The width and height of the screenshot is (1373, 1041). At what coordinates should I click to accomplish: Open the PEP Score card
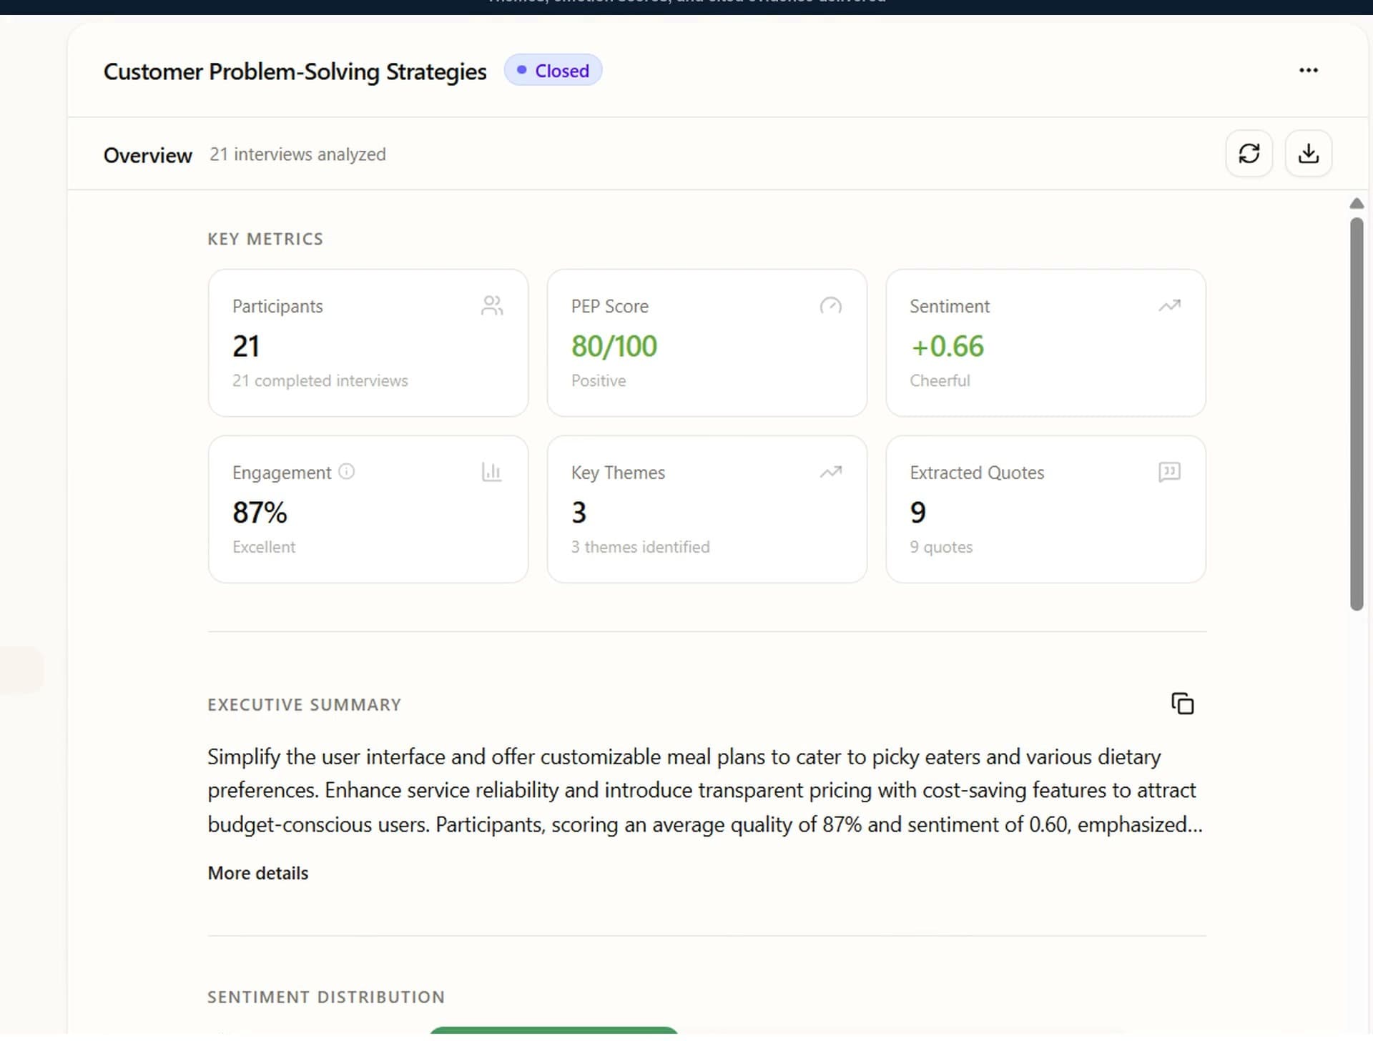(x=707, y=342)
